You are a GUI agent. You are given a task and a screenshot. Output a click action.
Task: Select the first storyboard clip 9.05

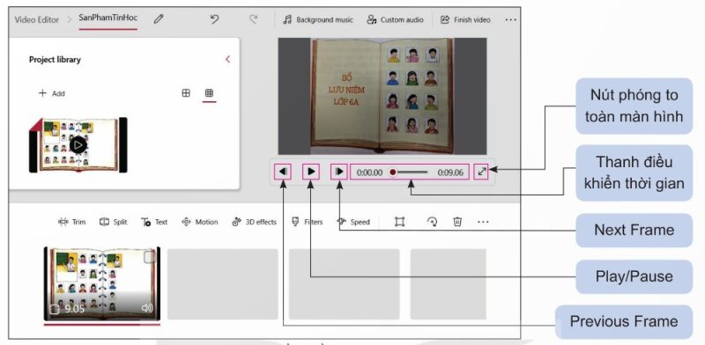[x=102, y=283]
